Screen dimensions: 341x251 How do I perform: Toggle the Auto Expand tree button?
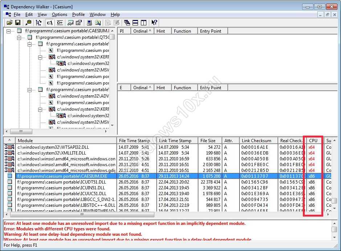(38, 23)
